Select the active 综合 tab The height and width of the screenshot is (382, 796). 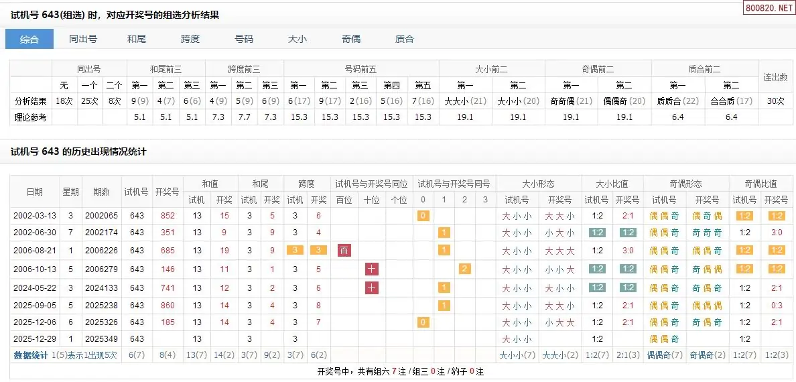(29, 39)
